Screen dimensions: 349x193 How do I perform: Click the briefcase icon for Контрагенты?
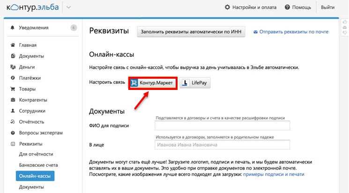pyautogui.click(x=13, y=100)
